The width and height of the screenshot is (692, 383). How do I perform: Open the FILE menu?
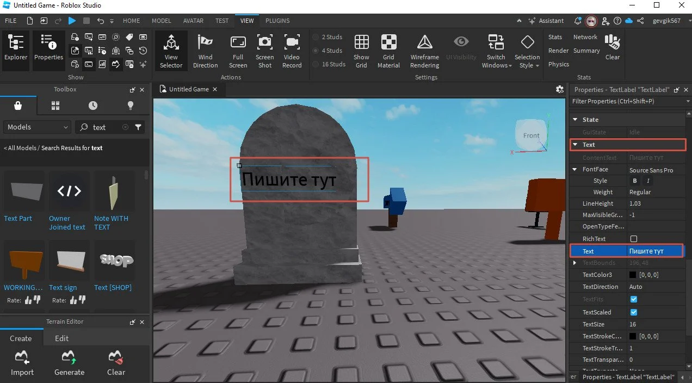point(11,21)
